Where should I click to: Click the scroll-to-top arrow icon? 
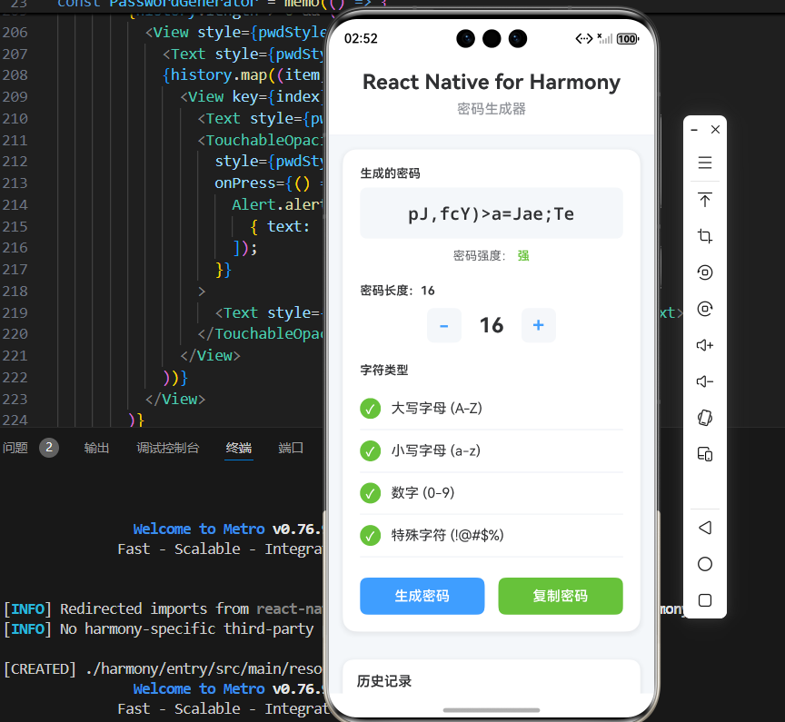pos(705,200)
